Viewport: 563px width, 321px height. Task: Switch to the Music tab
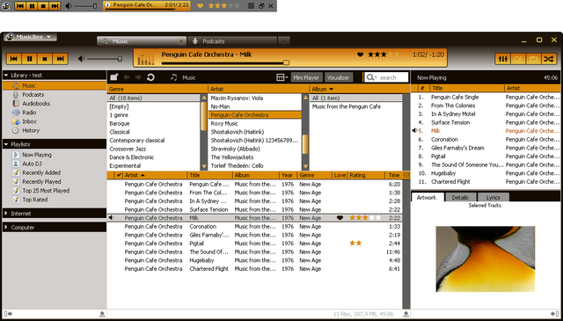(142, 41)
